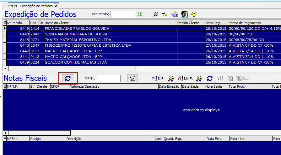This screenshot has width=281, height=155.
Task: Click the Nº Seq. column header
Action: (x=18, y=139)
